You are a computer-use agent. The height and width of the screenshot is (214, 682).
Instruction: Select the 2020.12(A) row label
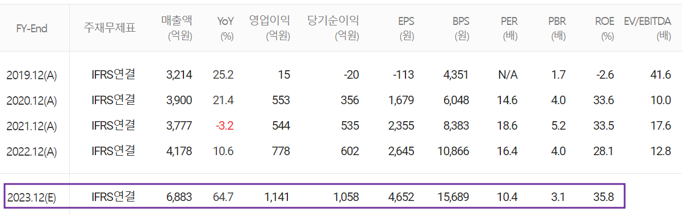[32, 100]
